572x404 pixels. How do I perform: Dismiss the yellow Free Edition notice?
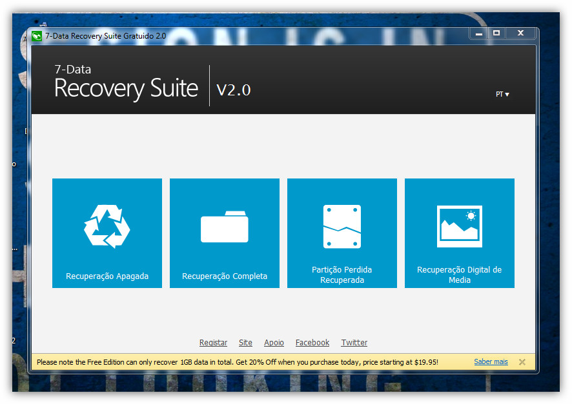tap(522, 362)
